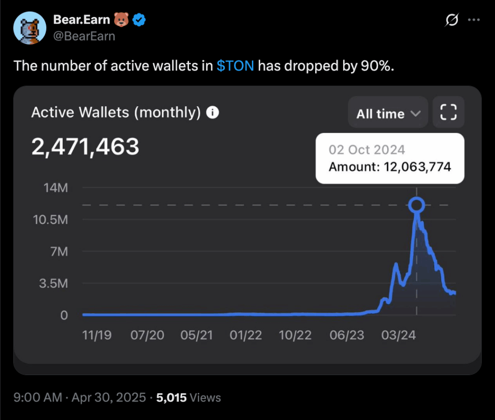Click the 02 Oct 2024 tooltip box
The height and width of the screenshot is (420, 495).
coord(390,158)
